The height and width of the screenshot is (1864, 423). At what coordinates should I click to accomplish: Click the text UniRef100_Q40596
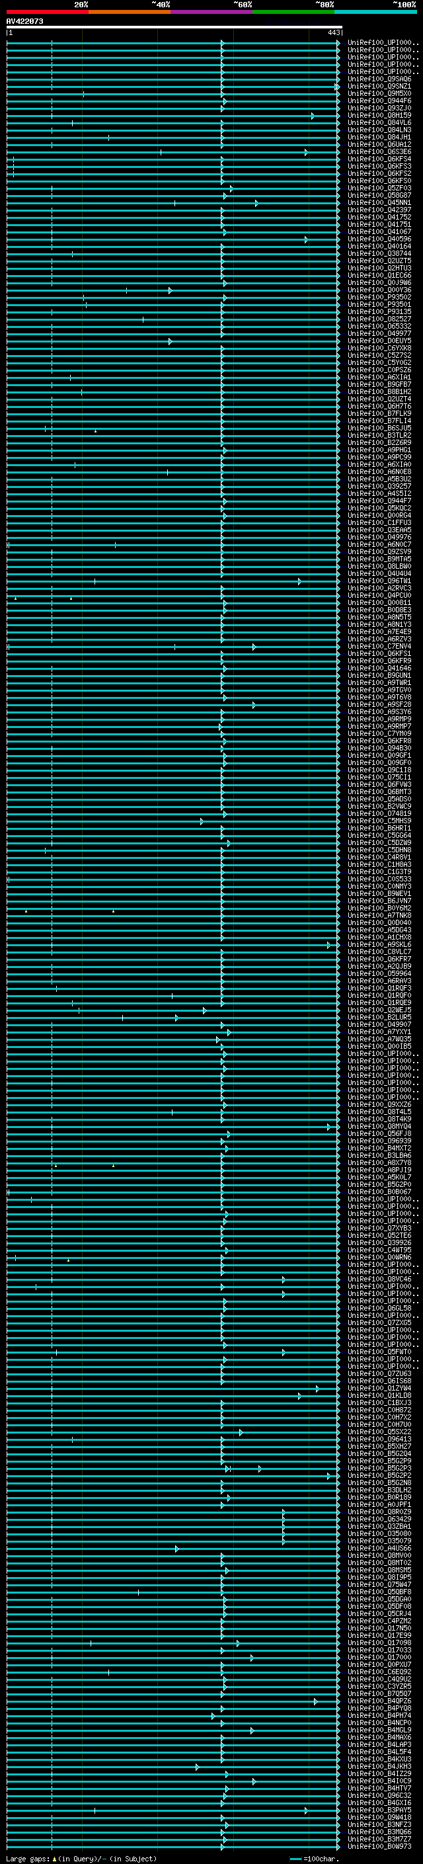(x=379, y=239)
